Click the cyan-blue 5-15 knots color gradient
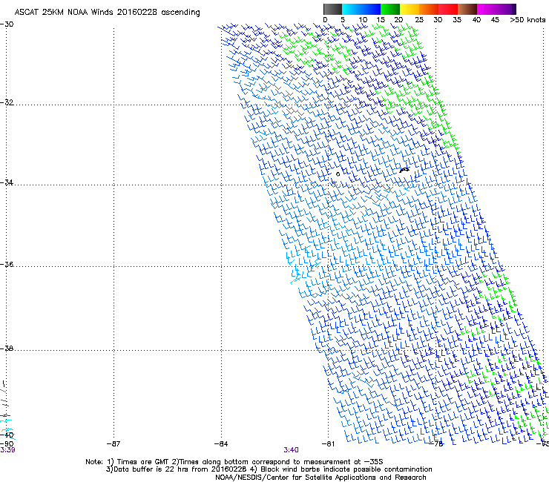Image resolution: width=549 pixels, height=482 pixels. click(x=361, y=9)
